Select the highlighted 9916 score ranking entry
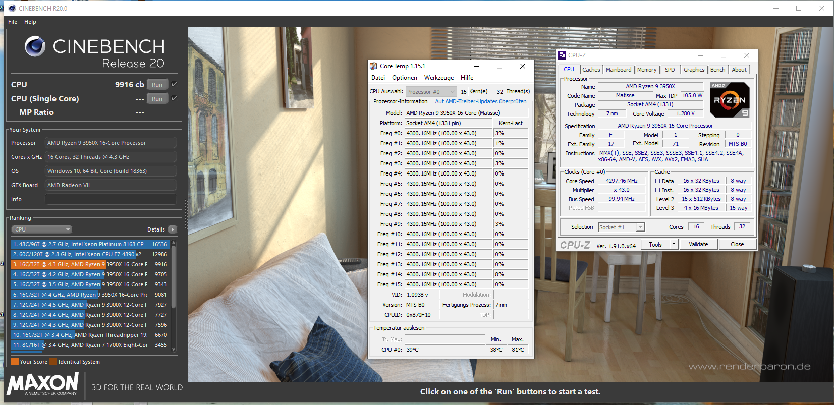The height and width of the screenshot is (405, 834). click(x=90, y=264)
